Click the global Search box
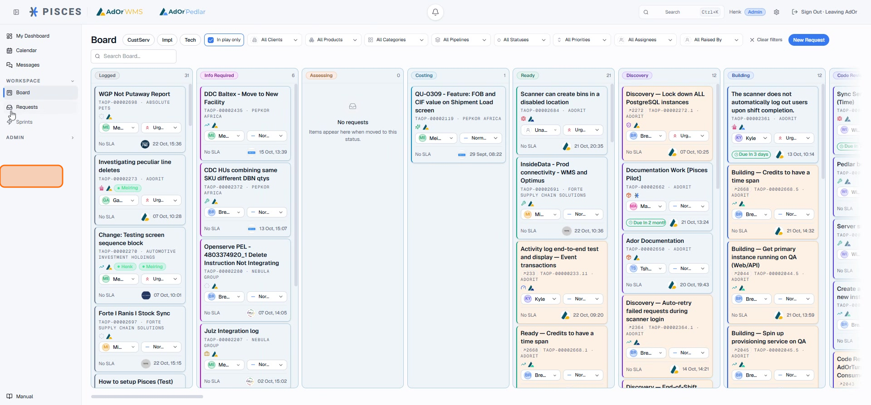This screenshot has height=405, width=871. click(x=682, y=12)
